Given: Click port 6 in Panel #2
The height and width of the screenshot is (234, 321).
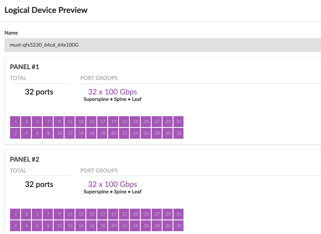Looking at the screenshot, I should pos(37,226).
